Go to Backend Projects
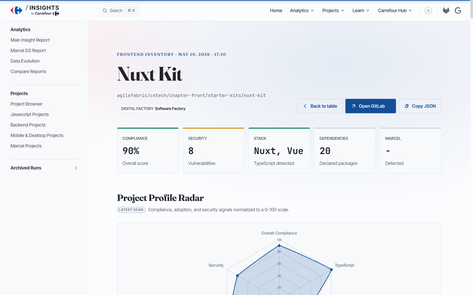 click(28, 125)
